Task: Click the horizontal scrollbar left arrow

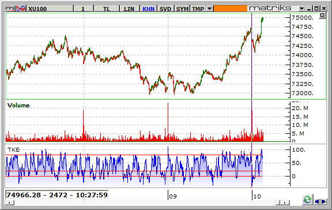Action: point(10,203)
